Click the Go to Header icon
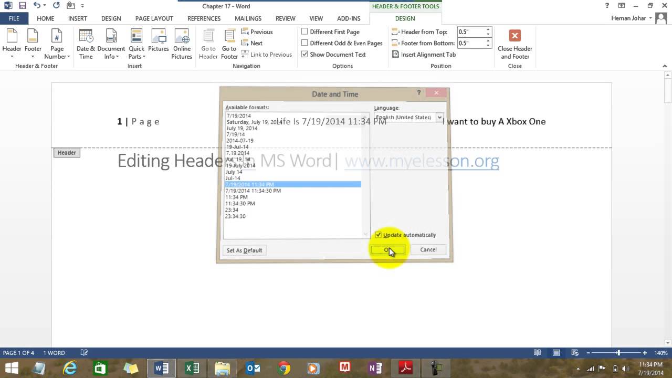Viewport: 672px width, 378px height. coord(208,44)
